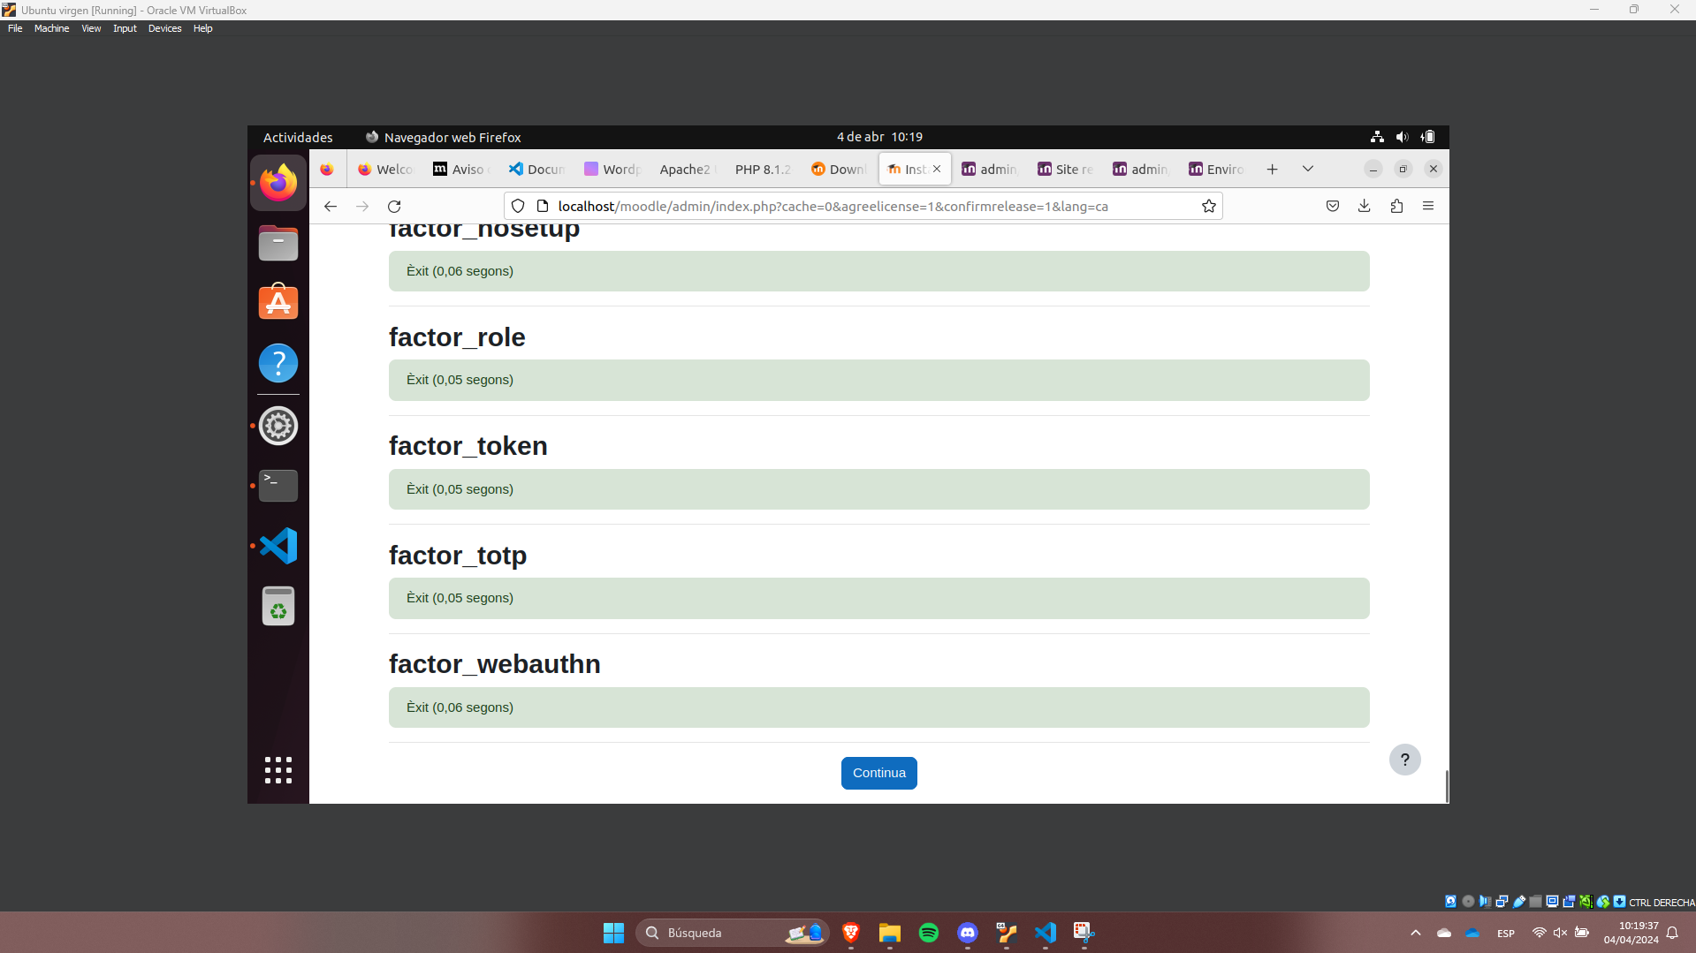
Task: Open Ubuntu Software from the dock
Action: pyautogui.click(x=278, y=301)
